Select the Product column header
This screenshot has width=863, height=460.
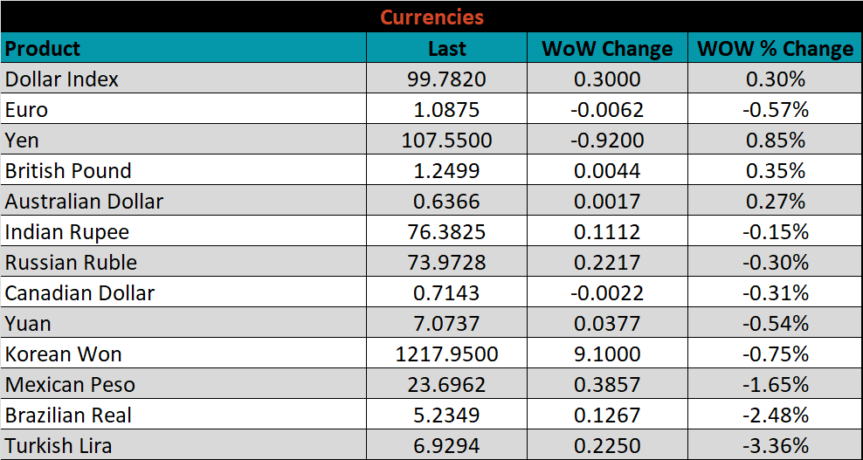(x=43, y=48)
